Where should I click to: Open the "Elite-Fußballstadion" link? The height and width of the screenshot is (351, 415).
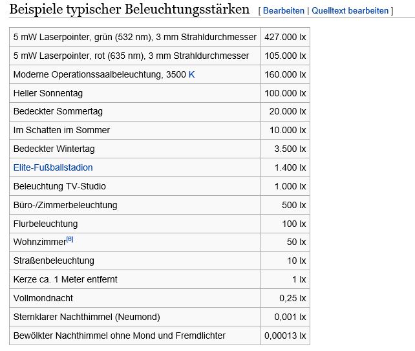pyautogui.click(x=53, y=167)
